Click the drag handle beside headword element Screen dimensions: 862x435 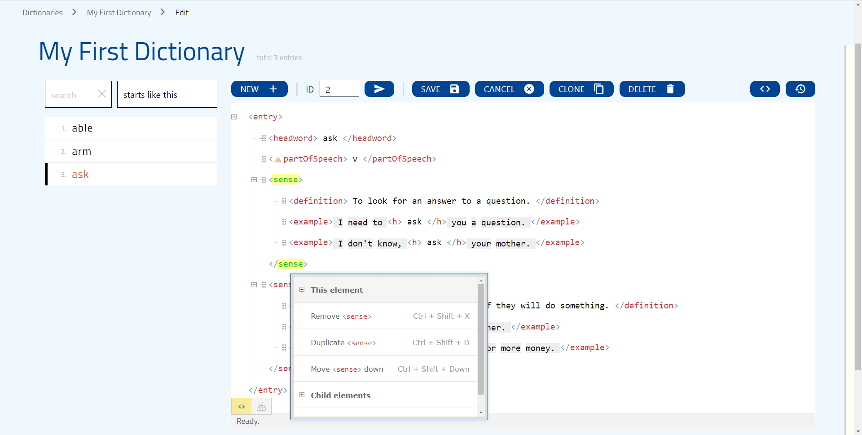point(264,138)
